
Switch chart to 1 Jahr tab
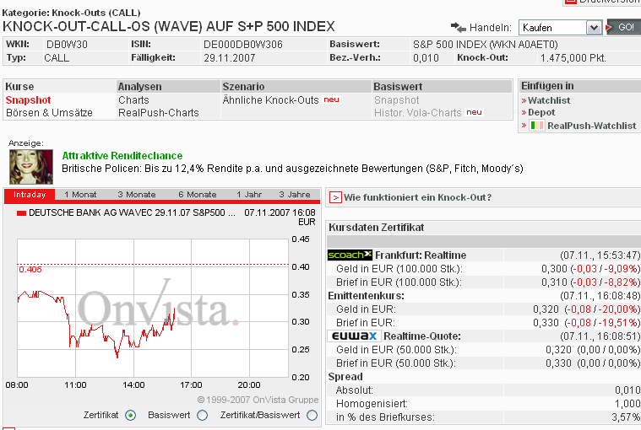pos(249,195)
